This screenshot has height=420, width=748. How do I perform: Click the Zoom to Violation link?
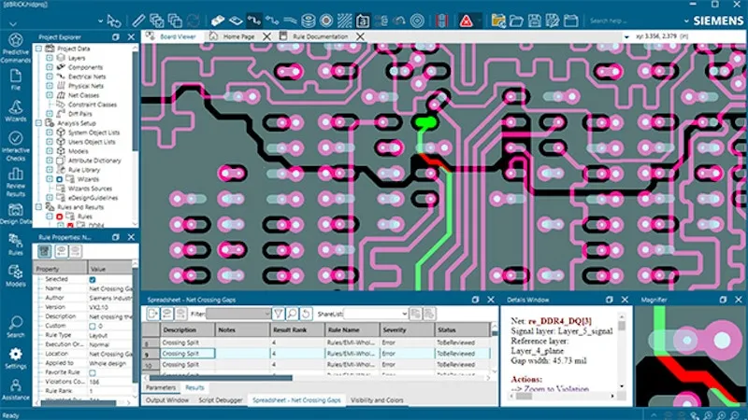556,388
